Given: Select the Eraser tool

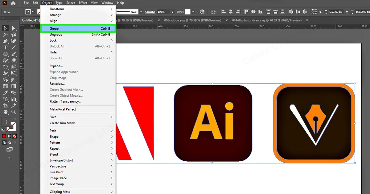Looking at the screenshot, I should (x=14, y=61).
